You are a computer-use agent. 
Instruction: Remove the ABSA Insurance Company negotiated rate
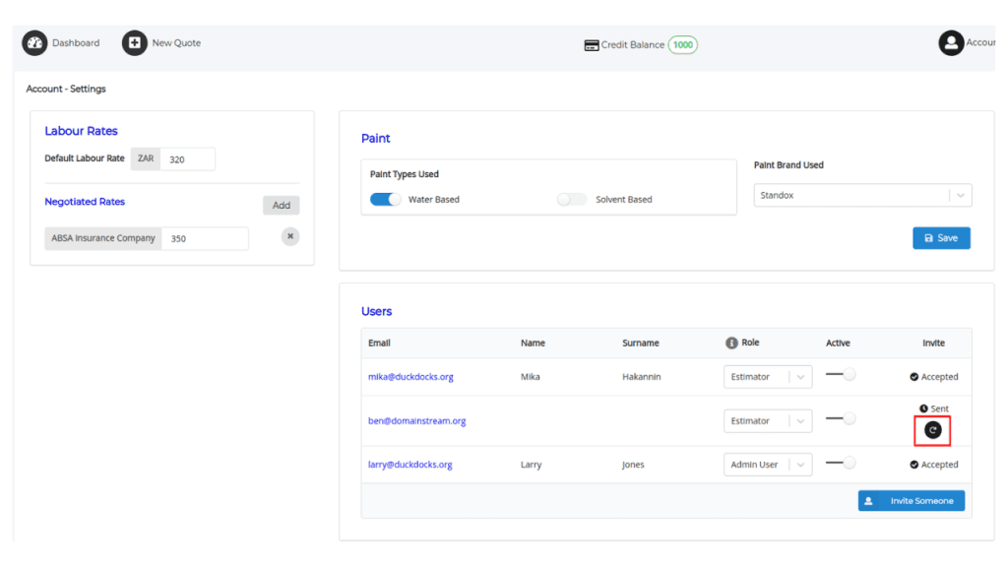click(290, 237)
